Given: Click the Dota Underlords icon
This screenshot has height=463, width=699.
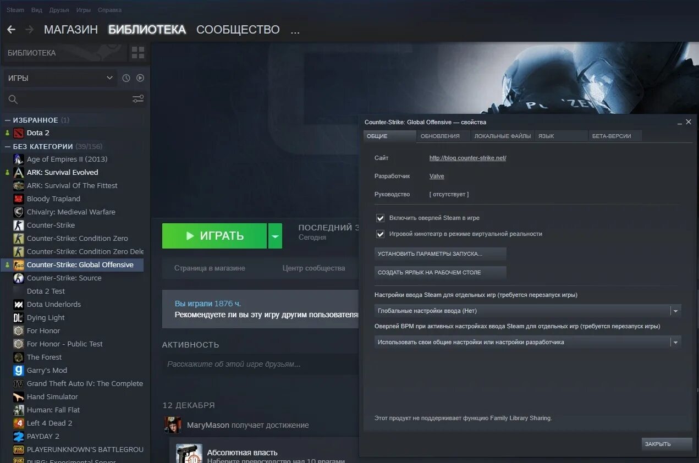Looking at the screenshot, I should coord(19,304).
